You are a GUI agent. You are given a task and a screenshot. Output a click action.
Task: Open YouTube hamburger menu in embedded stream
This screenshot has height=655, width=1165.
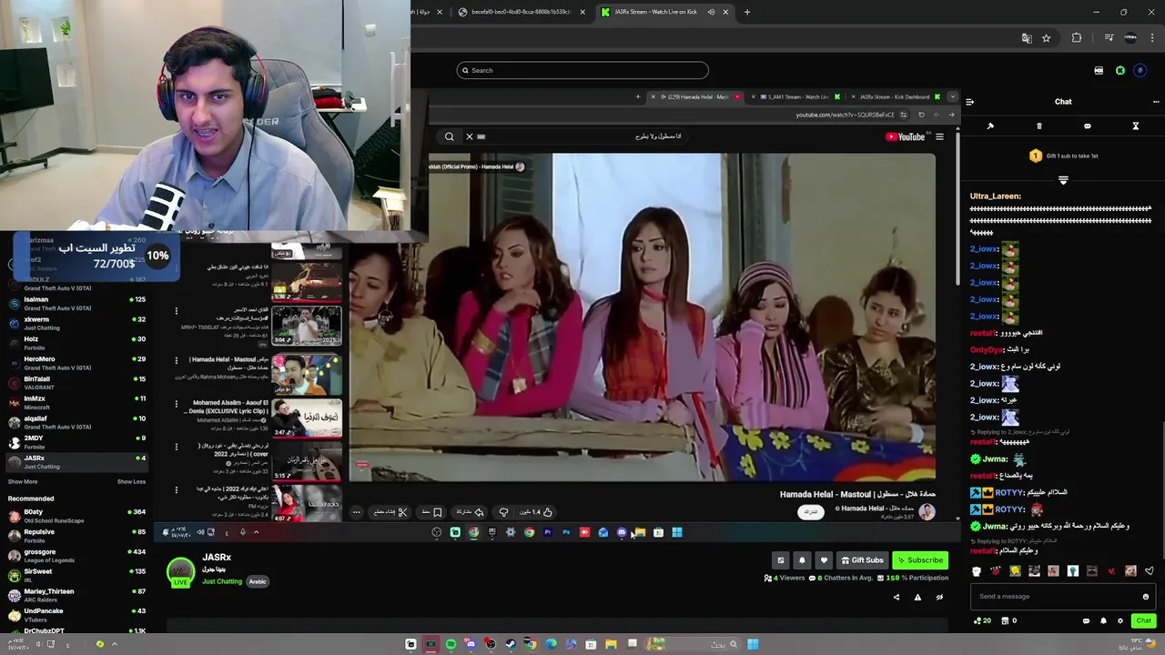coord(939,136)
